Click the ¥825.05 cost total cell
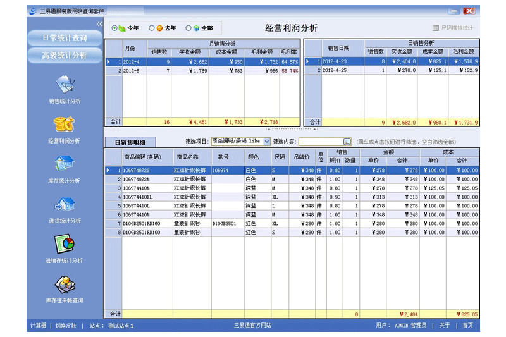This screenshot has height=337, width=506. [x=462, y=314]
